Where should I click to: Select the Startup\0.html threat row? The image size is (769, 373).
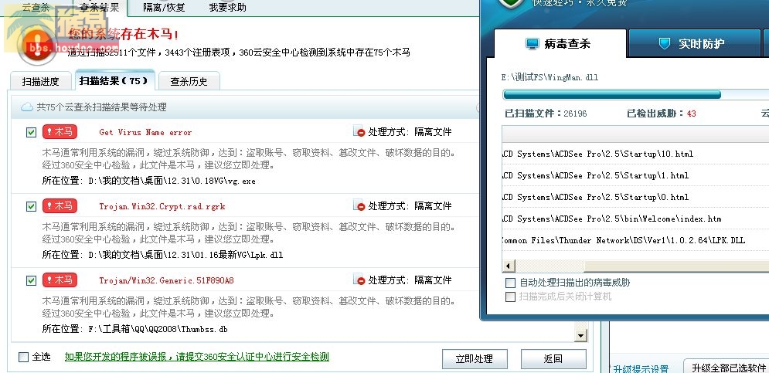click(x=635, y=197)
